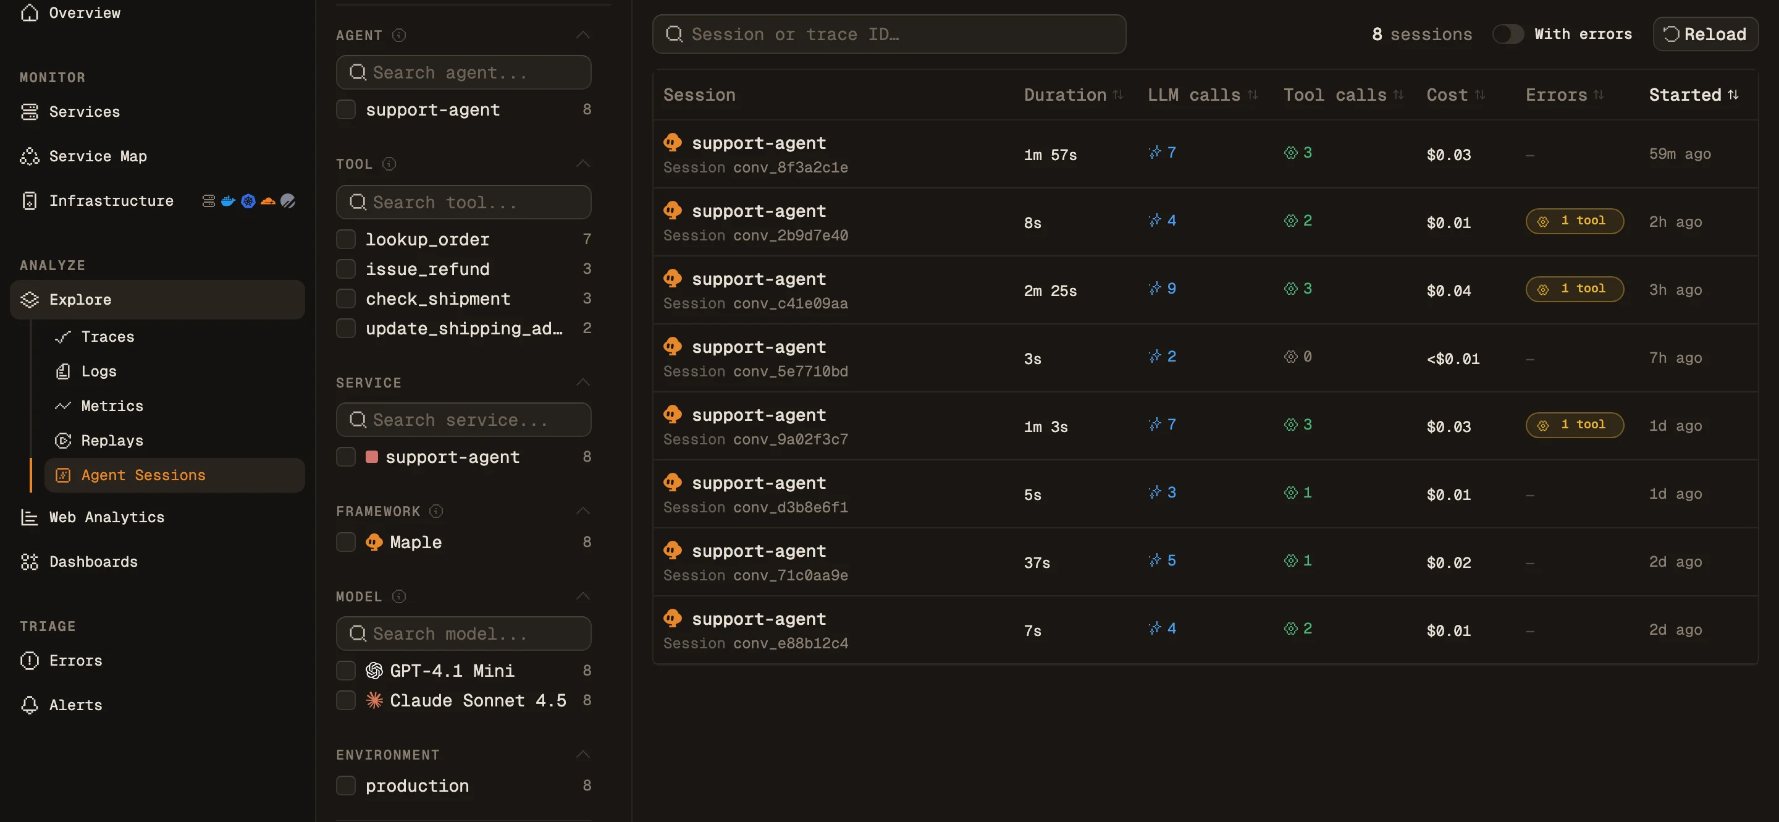Collapse the ENVIRONMENT filter section
The width and height of the screenshot is (1779, 822).
(x=583, y=755)
